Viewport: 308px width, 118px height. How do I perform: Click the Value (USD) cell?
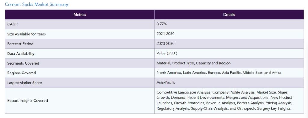229,53
